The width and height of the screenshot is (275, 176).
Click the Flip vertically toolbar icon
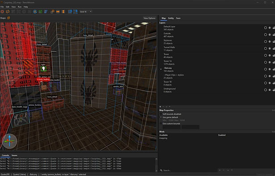[x=63, y=12]
